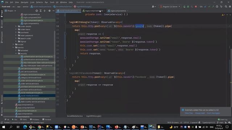Image resolution: width=232 pixels, height=130 pixels.
Task: Open Git history clock icon
Action: (217, 6)
